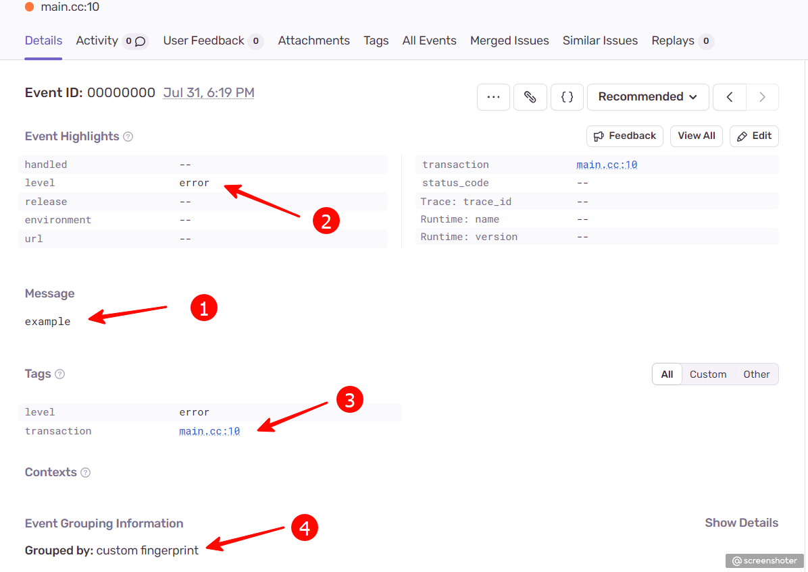Screen dimensions: 808x572
Task: Select the All tags filter
Action: point(667,374)
